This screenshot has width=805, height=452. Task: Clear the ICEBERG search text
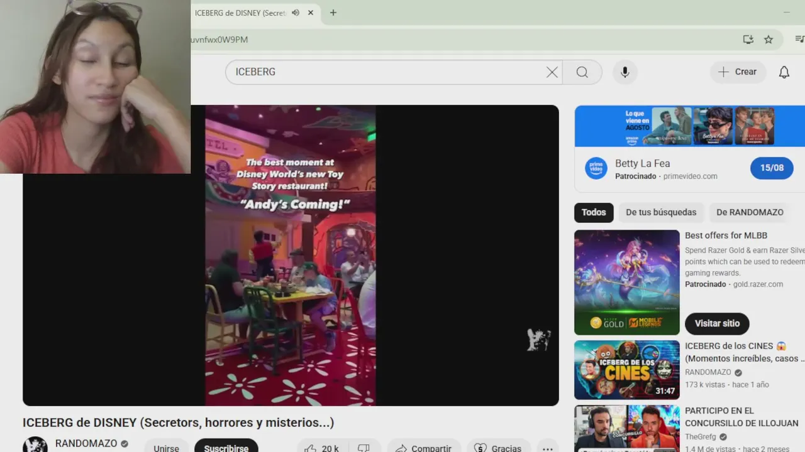pyautogui.click(x=552, y=72)
